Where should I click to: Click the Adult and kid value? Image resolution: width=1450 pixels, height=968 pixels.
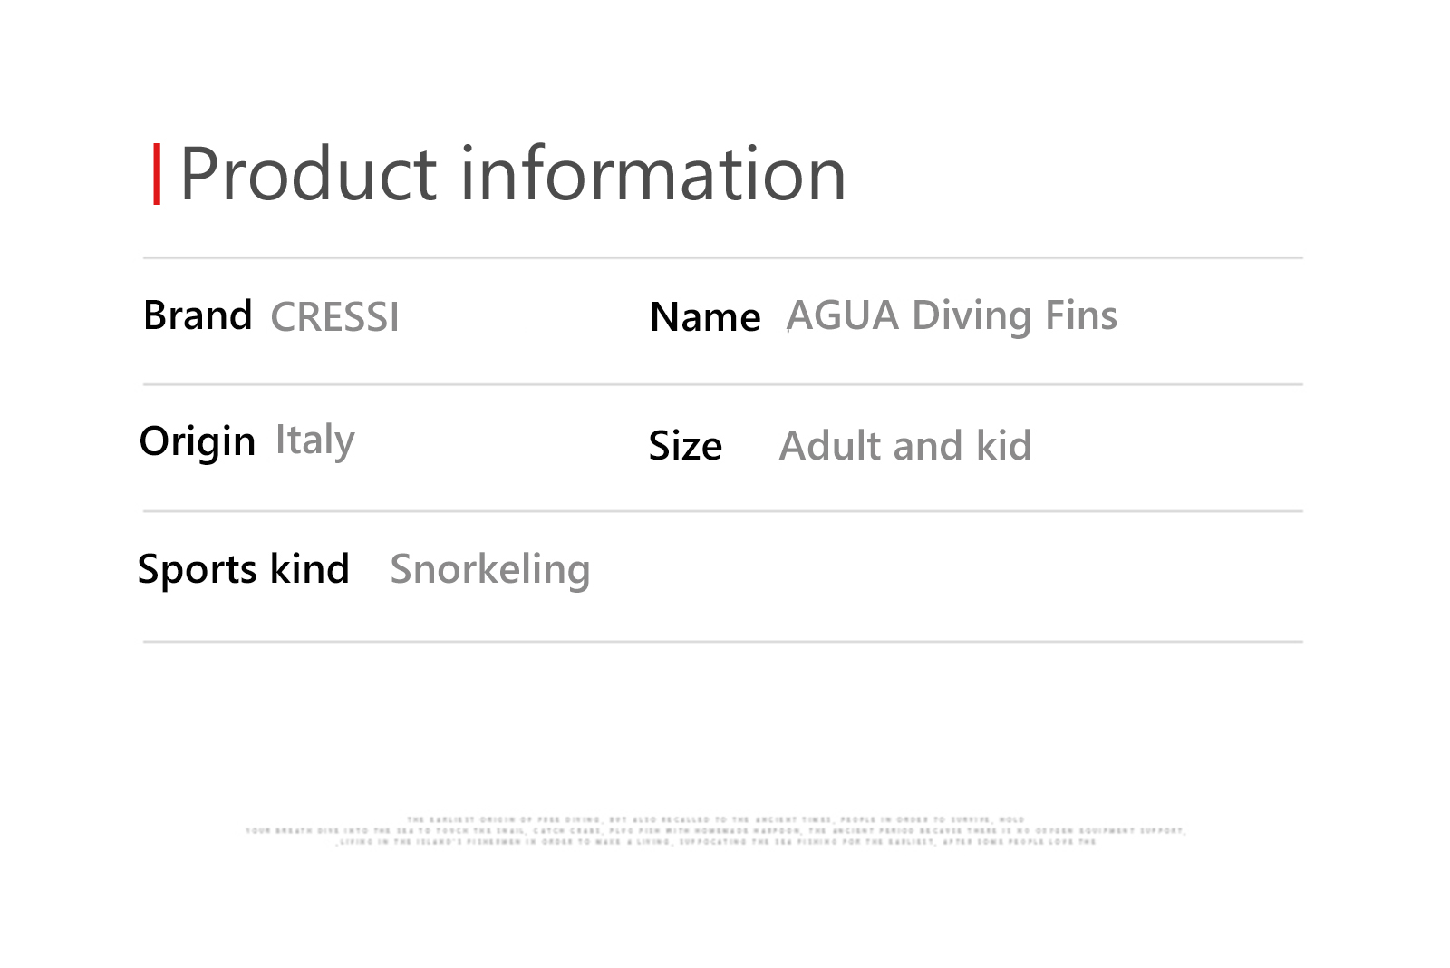click(905, 446)
